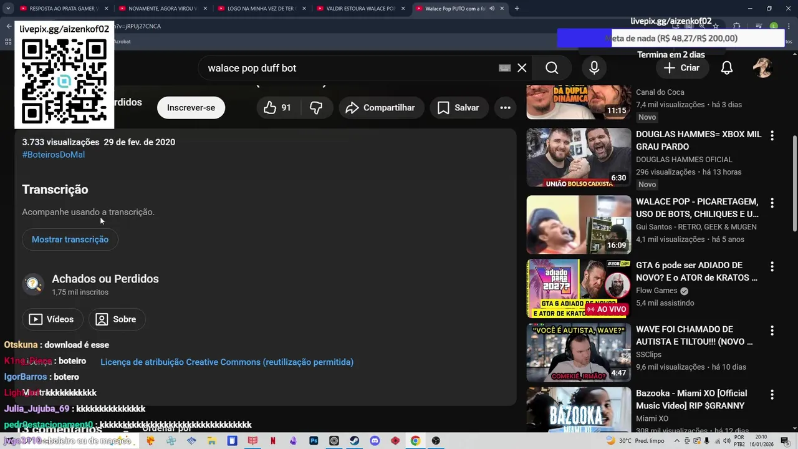The height and width of the screenshot is (449, 798).
Task: Open the Compartilhar share dialog
Action: pyautogui.click(x=382, y=108)
